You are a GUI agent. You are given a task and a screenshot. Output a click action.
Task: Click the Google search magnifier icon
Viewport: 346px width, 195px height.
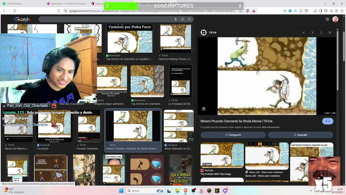coord(189,19)
